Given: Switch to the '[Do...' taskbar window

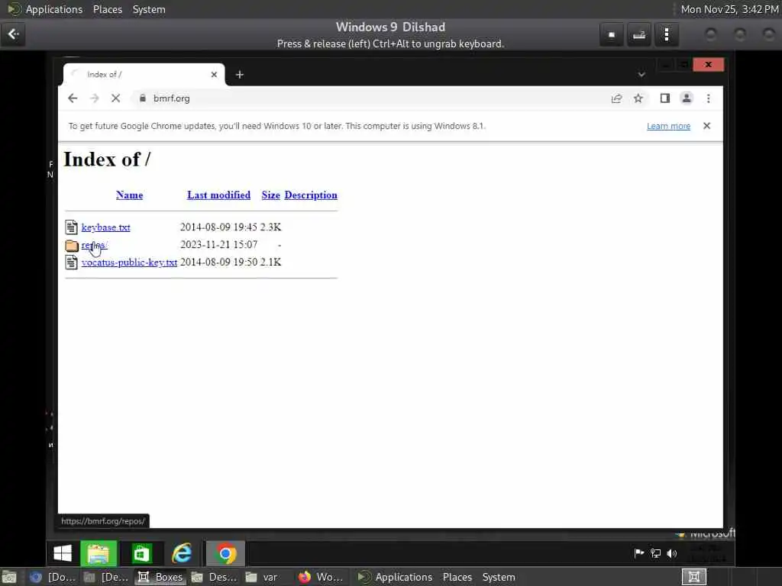Looking at the screenshot, I should tap(53, 577).
